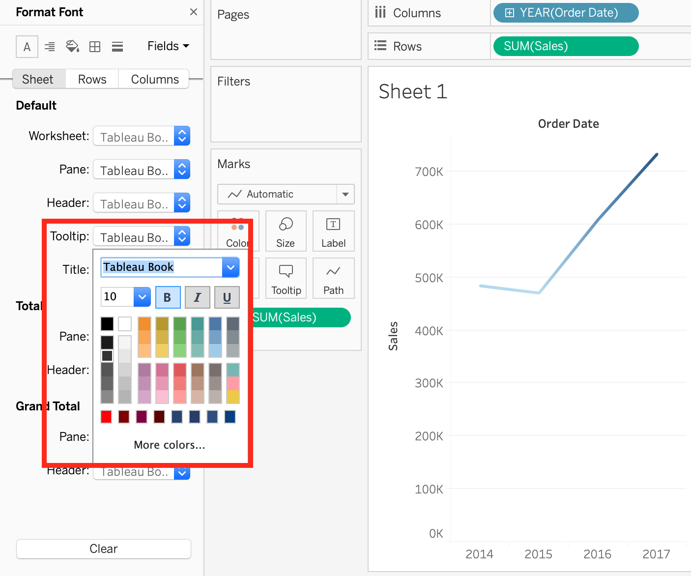The width and height of the screenshot is (691, 576).
Task: Open the Shading paint bucket icon
Action: pyautogui.click(x=72, y=47)
